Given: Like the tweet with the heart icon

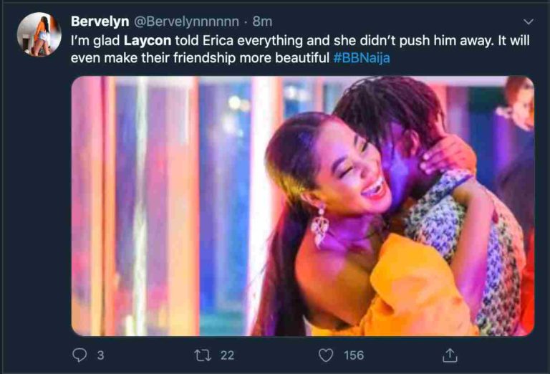Looking at the screenshot, I should tap(326, 355).
